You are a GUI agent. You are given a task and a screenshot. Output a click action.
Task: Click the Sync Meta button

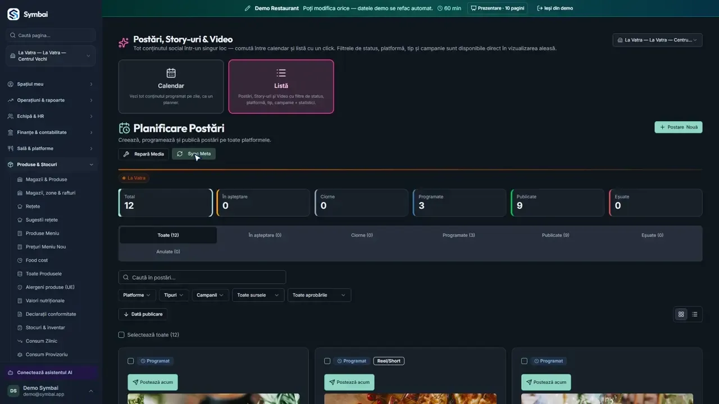pos(194,154)
